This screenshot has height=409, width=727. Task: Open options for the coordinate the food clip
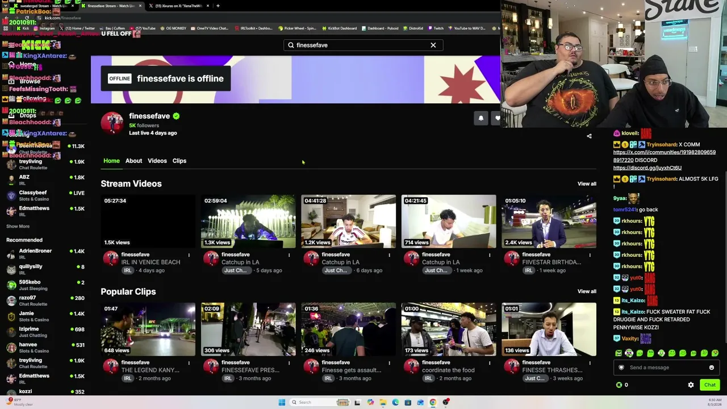click(x=490, y=363)
